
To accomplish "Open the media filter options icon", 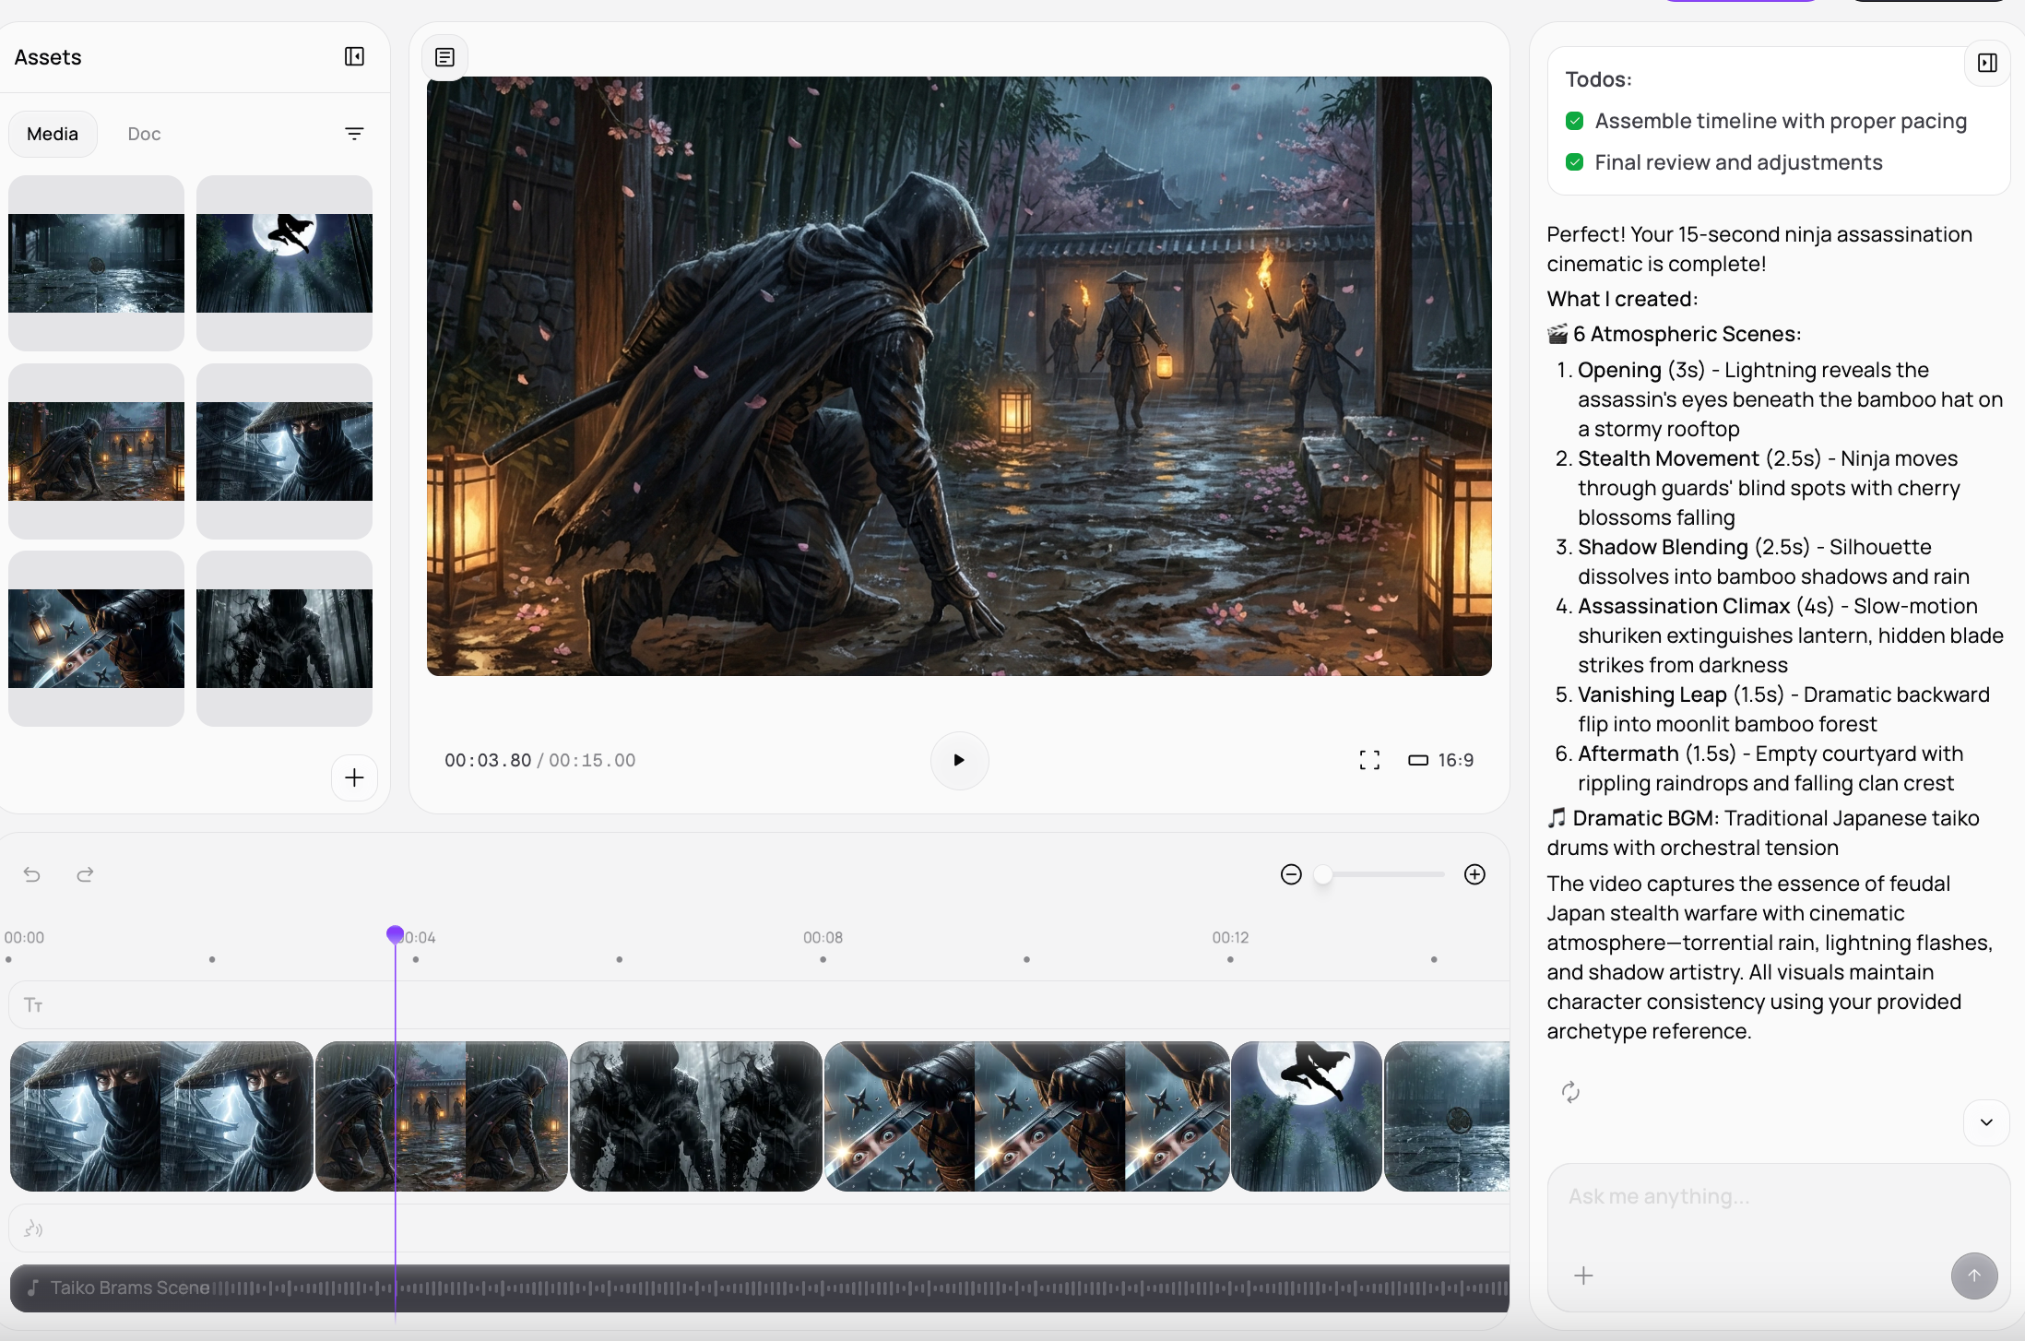I will [x=354, y=134].
